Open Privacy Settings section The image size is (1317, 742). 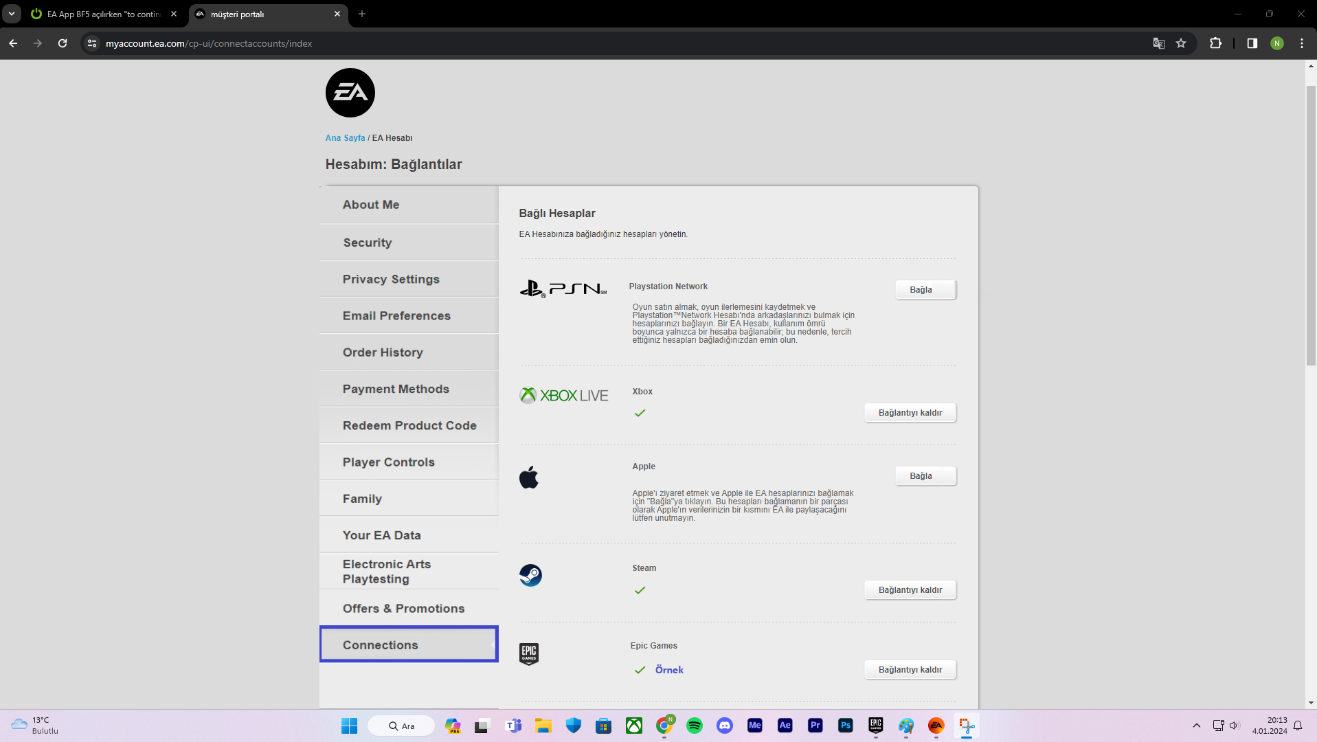[x=409, y=279]
